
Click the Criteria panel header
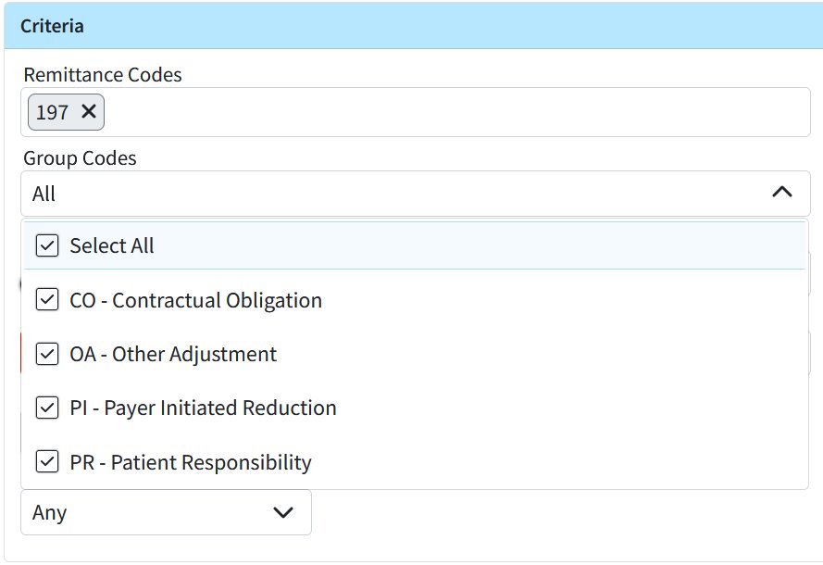[411, 26]
